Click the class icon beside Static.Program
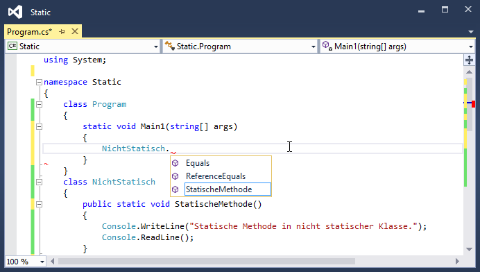The image size is (480, 272). click(169, 46)
